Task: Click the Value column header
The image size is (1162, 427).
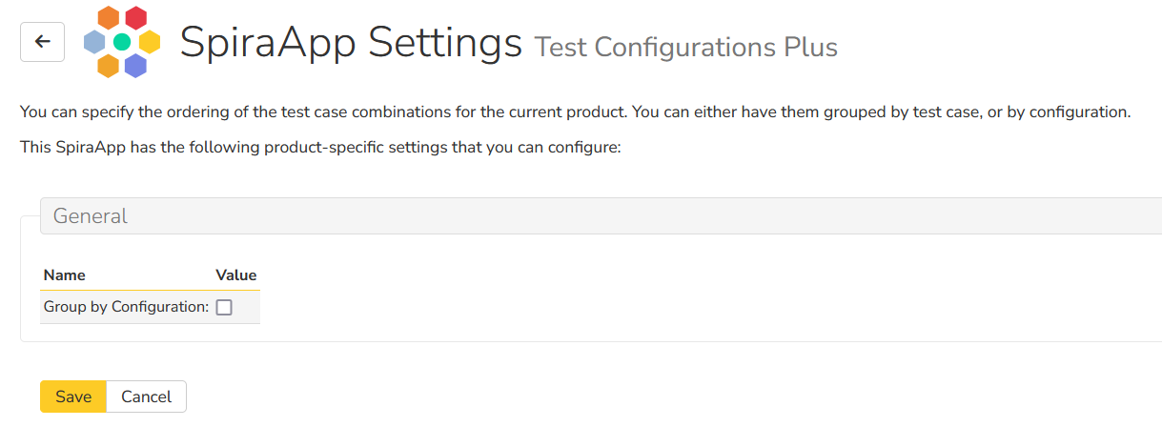Action: [x=235, y=275]
